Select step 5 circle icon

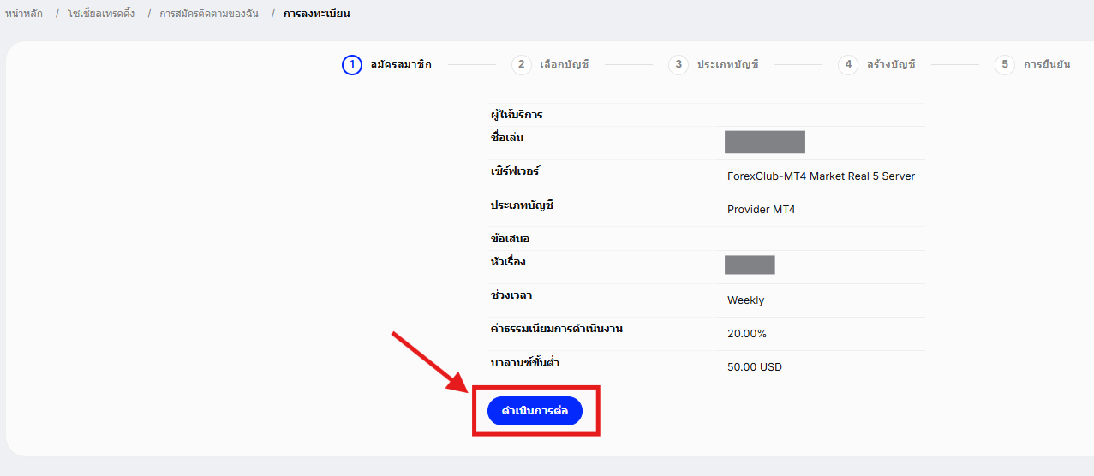[x=1005, y=65]
